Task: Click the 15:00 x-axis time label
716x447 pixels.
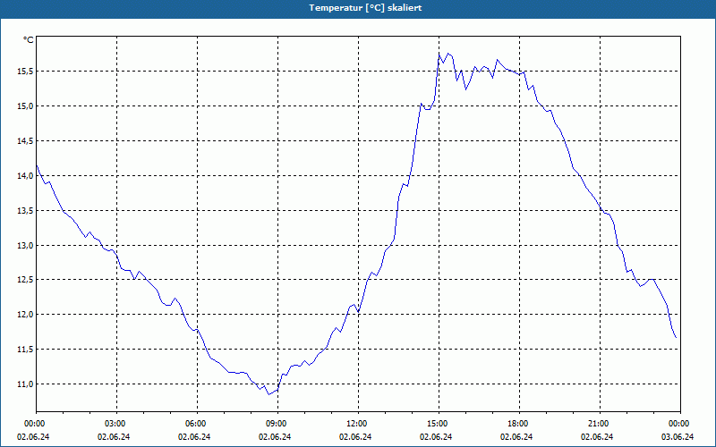Action: click(439, 424)
